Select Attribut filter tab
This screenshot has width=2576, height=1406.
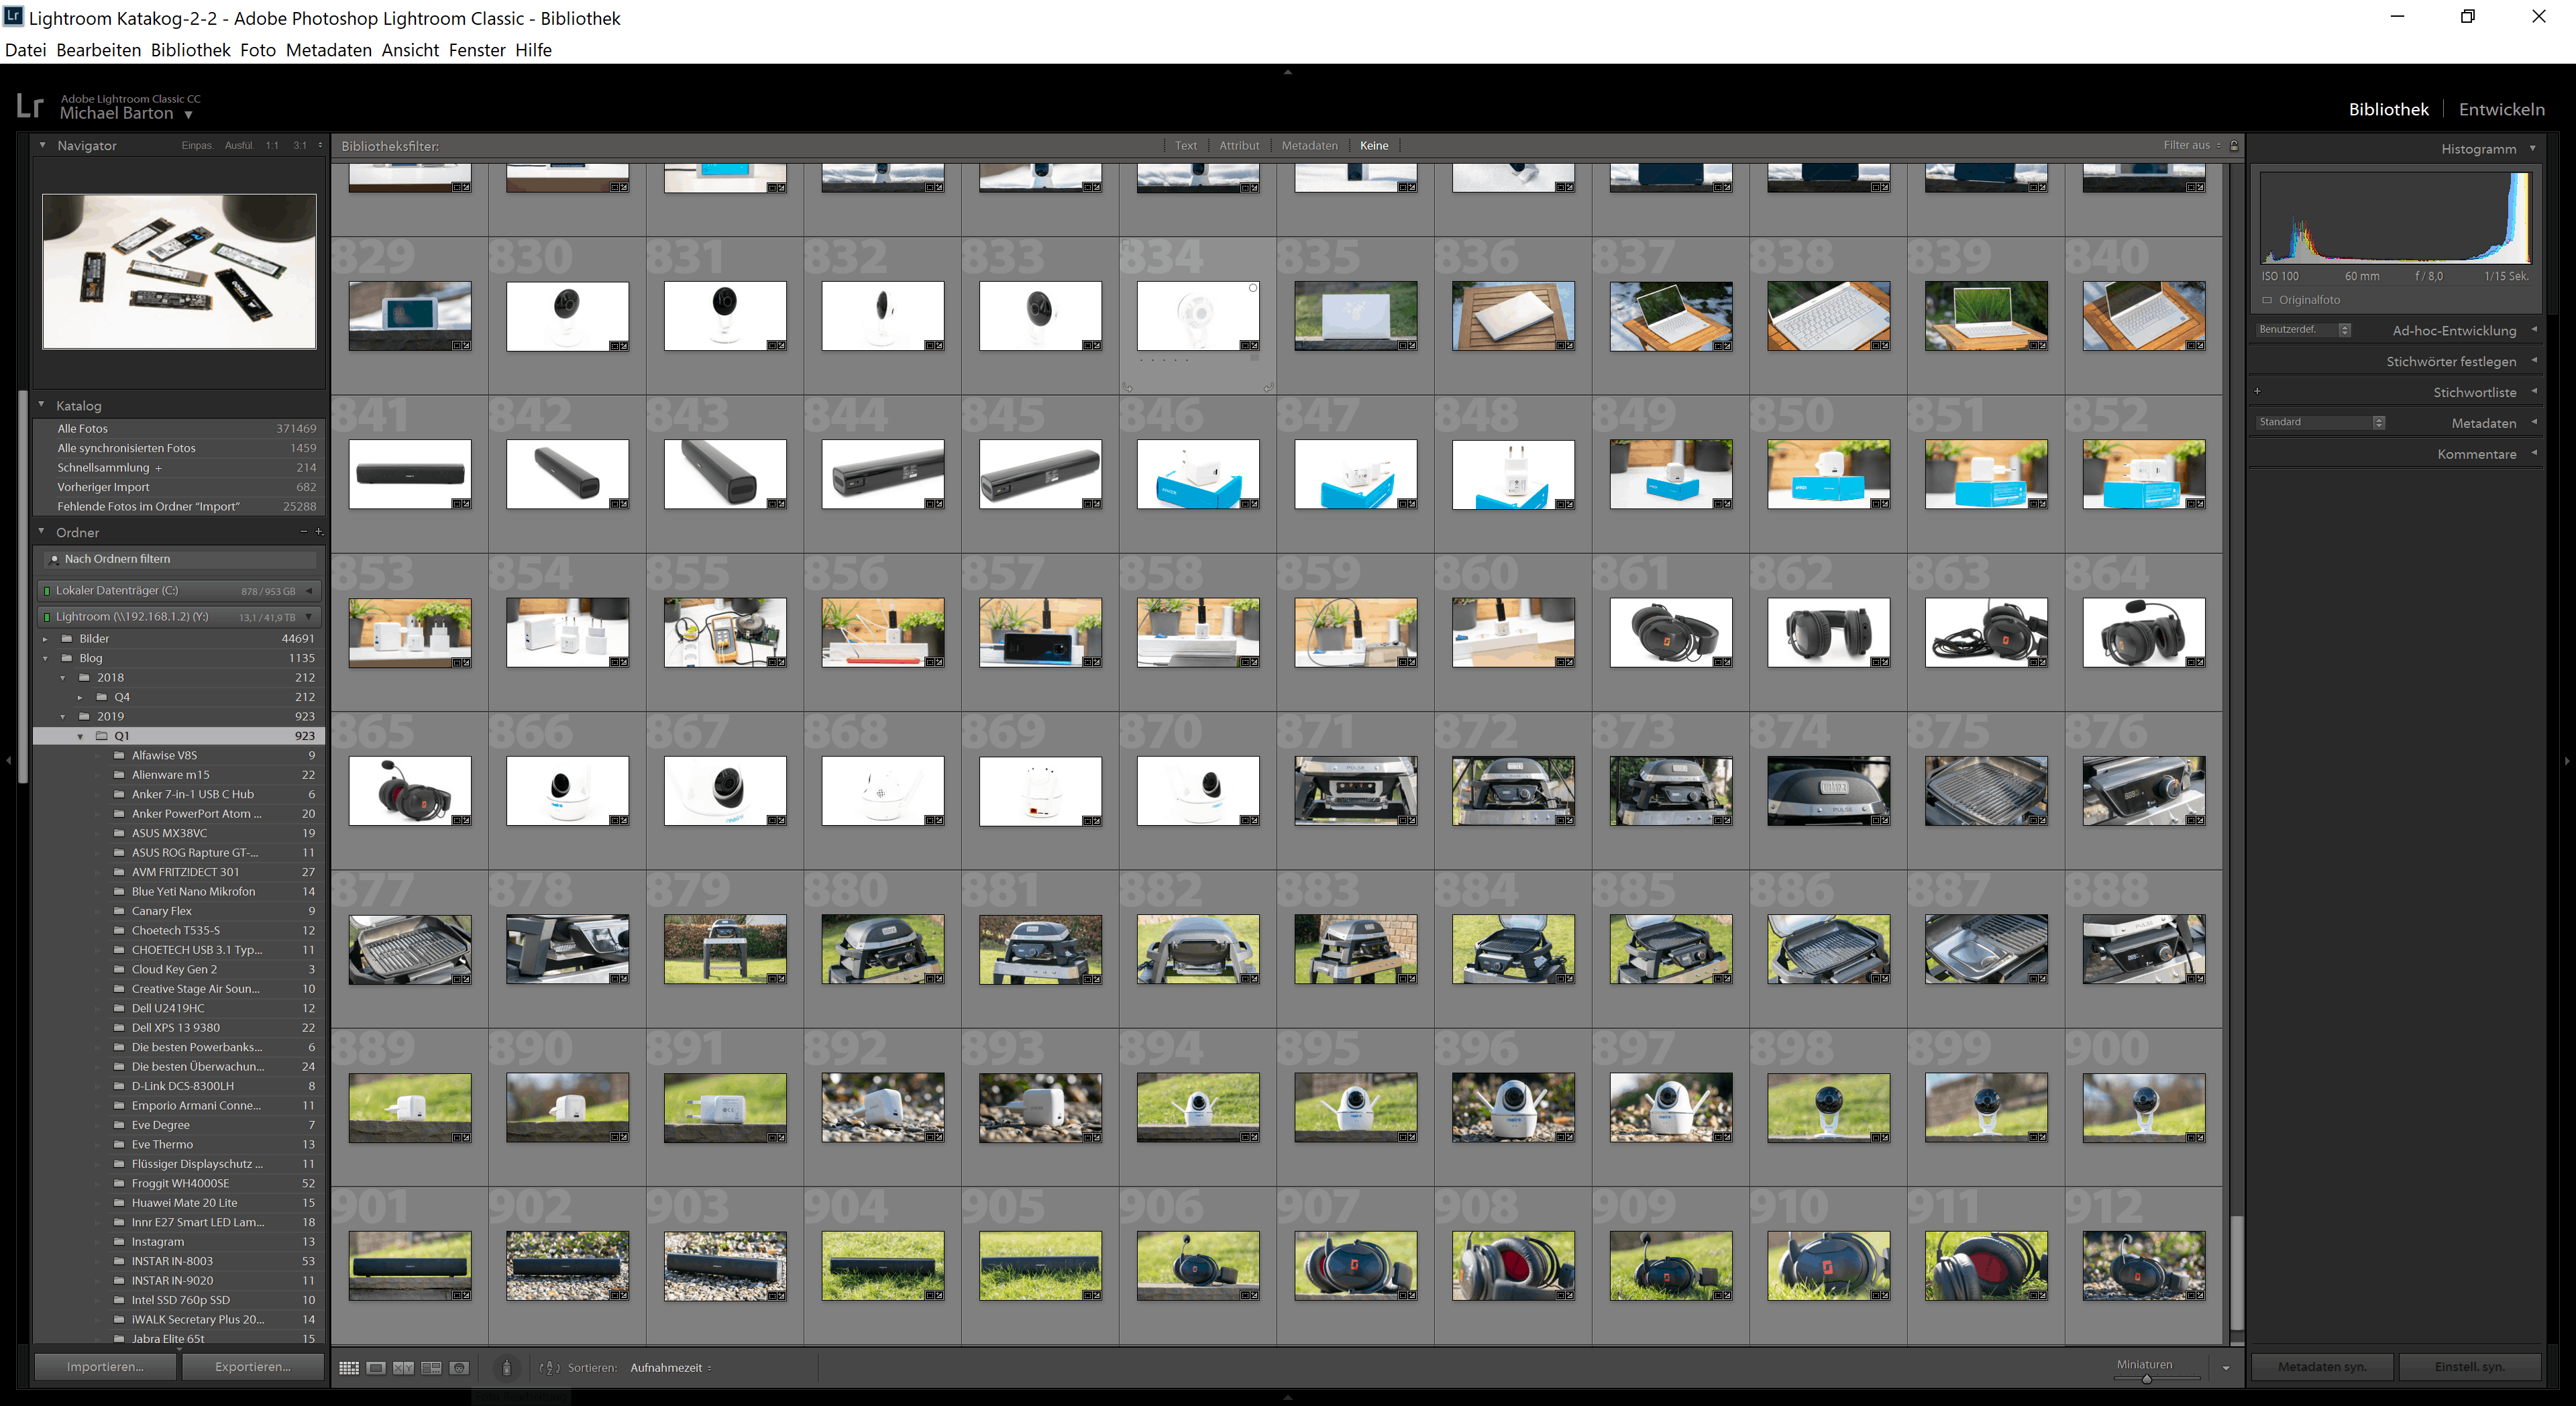1239,146
